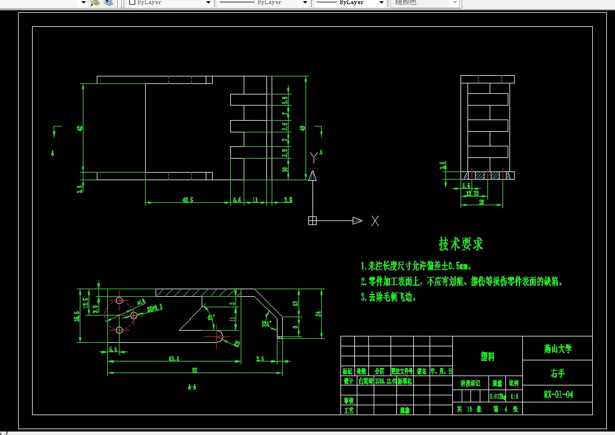Select note 1 about ±0.5mm tolerance
The height and width of the screenshot is (435, 615).
pyautogui.click(x=416, y=266)
